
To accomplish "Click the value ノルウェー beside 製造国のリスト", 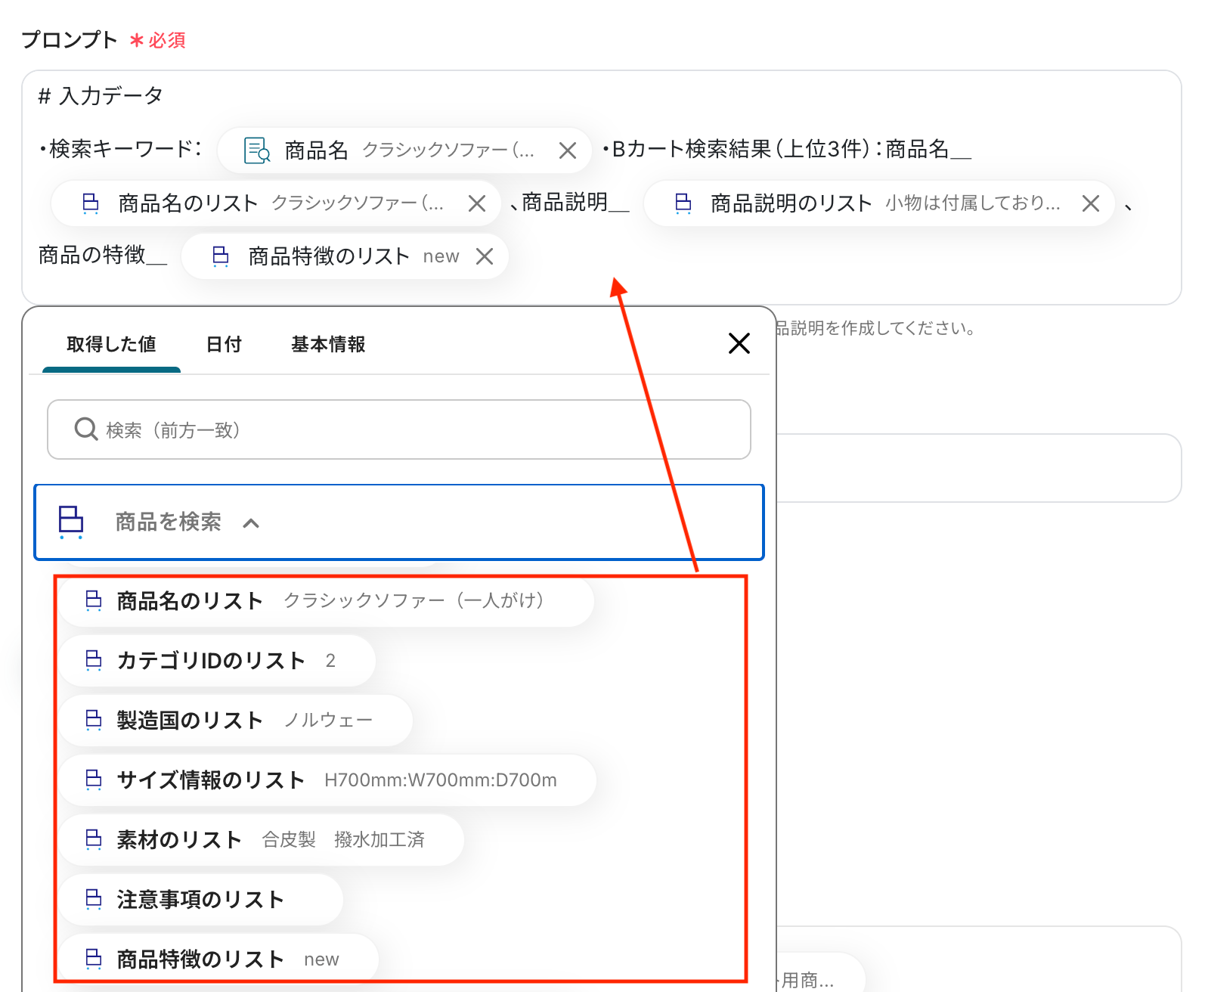I will 329,721.
